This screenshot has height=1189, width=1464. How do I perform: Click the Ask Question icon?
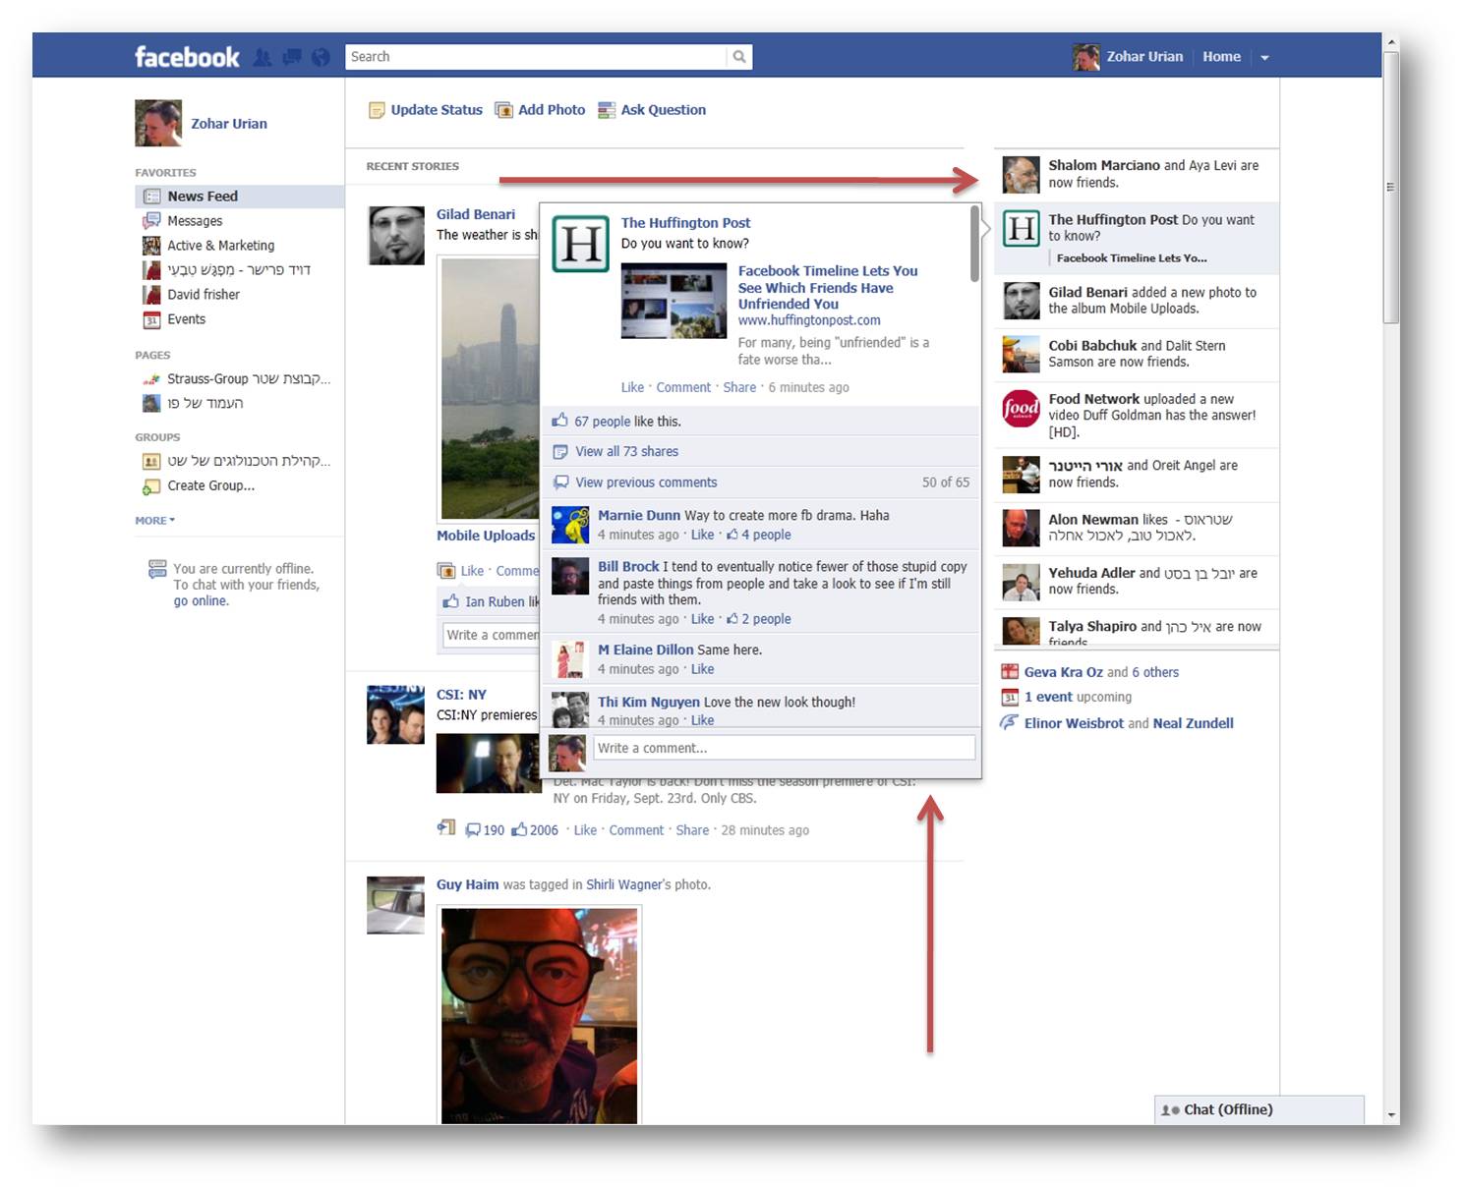pyautogui.click(x=607, y=110)
